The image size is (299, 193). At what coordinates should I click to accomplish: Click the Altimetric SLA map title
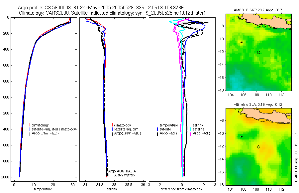coord(258,104)
